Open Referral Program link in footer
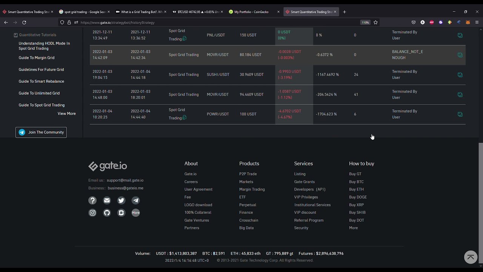Screen dimensions: 483x272 (x=309, y=220)
